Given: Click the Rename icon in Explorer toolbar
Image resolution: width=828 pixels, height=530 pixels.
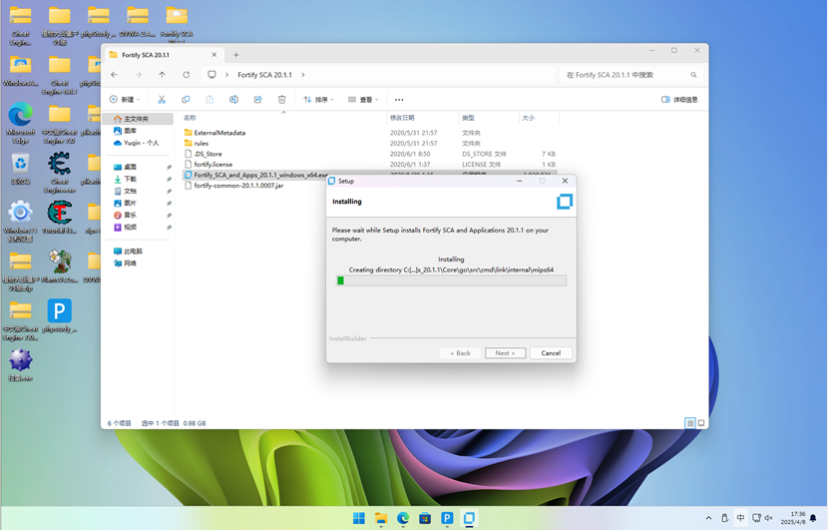Looking at the screenshot, I should tap(233, 100).
